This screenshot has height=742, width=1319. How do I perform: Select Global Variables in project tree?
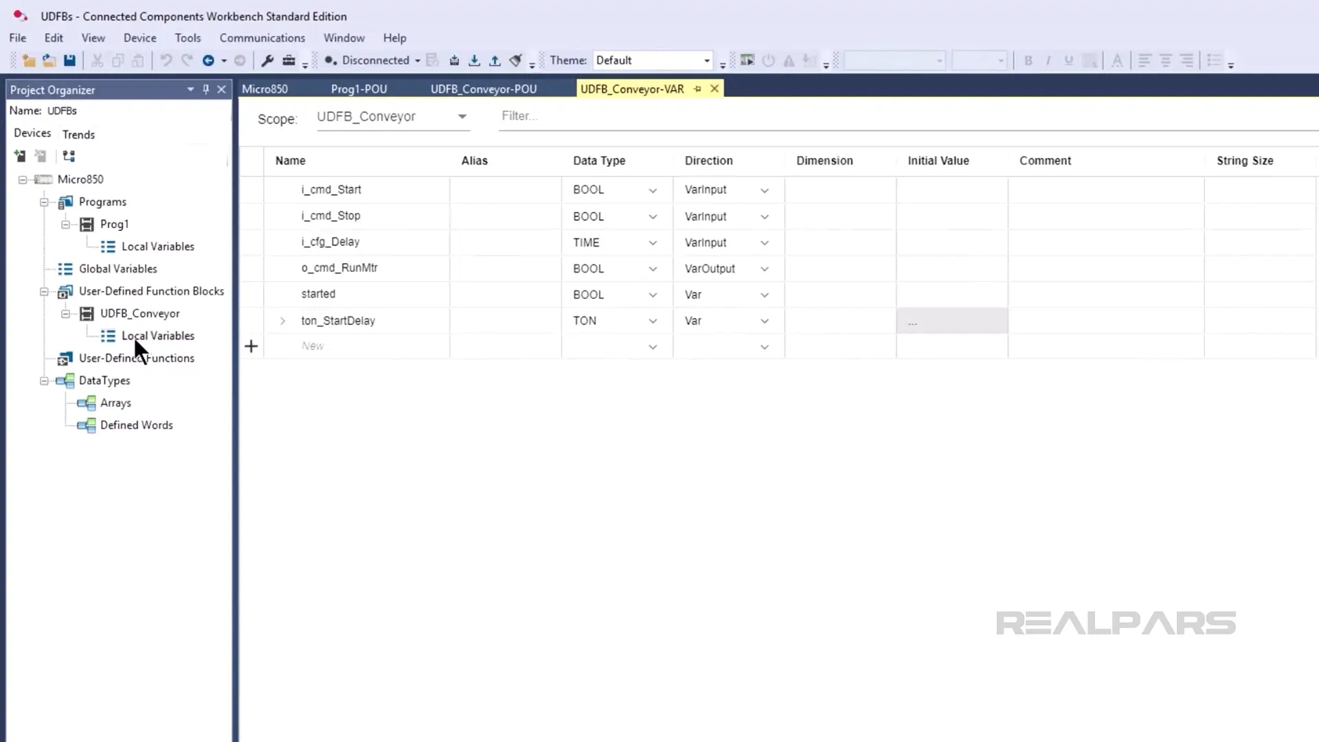[117, 269]
